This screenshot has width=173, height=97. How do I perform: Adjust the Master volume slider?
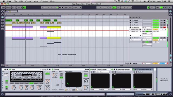[156, 63]
